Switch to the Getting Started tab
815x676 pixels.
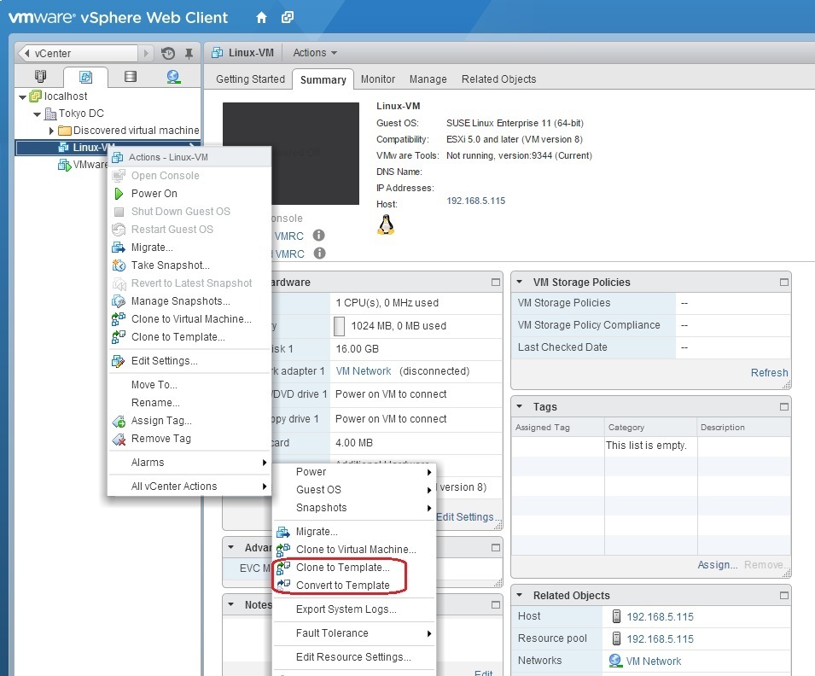pos(251,79)
